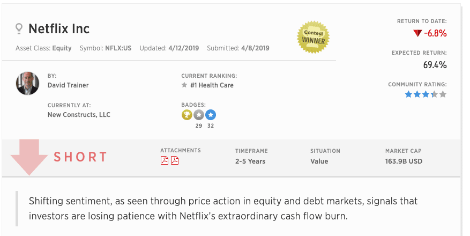This screenshot has height=236, width=470.
Task: Click the silver star badge icon
Action: (x=198, y=115)
